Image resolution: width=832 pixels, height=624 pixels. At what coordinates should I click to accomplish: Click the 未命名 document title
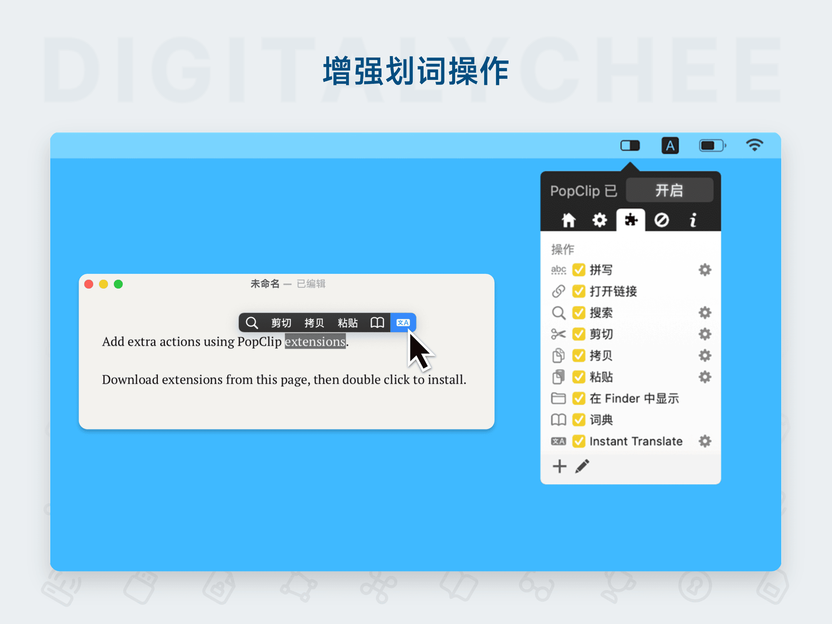265,284
